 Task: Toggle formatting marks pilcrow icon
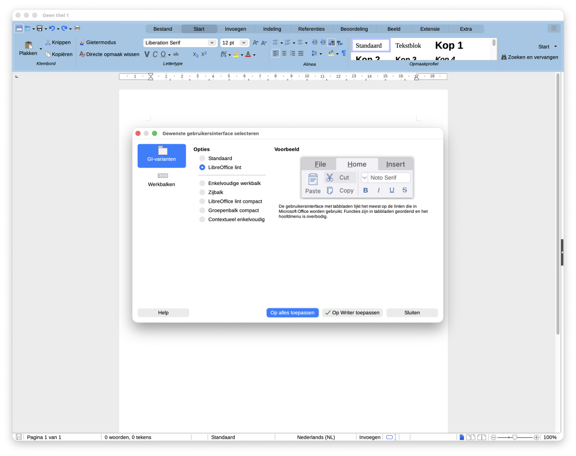[344, 53]
